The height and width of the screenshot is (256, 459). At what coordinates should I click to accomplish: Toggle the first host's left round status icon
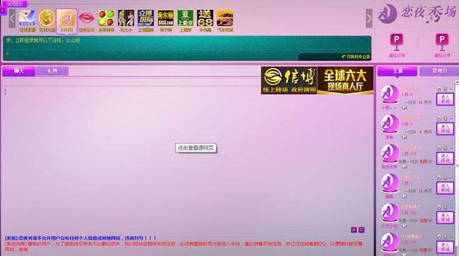click(x=439, y=88)
